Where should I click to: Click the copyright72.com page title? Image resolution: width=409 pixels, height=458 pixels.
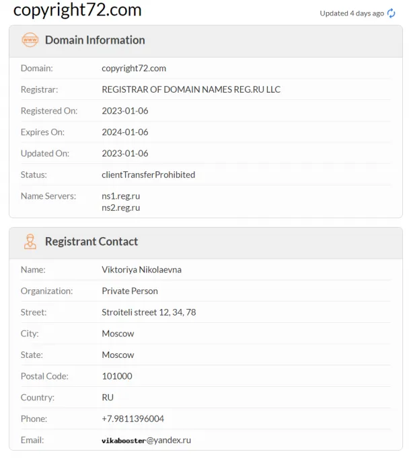point(77,9)
